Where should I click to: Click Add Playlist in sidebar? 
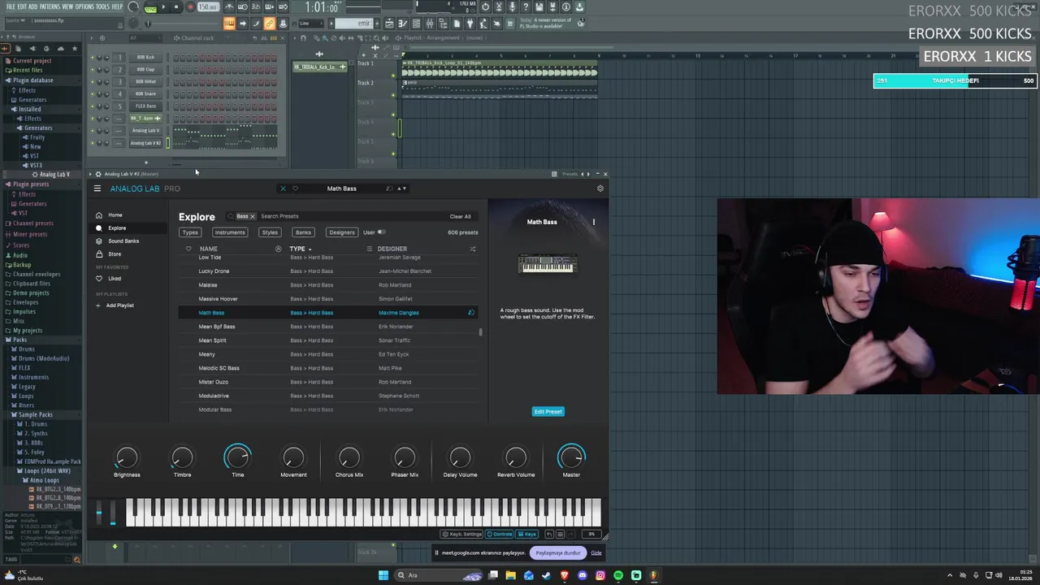click(119, 305)
